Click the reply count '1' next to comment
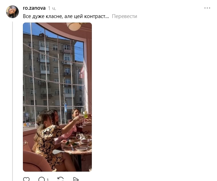This screenshot has height=181, width=217. click(47, 180)
